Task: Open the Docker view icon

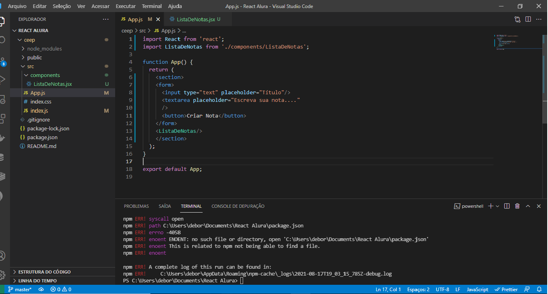Action: point(2,138)
